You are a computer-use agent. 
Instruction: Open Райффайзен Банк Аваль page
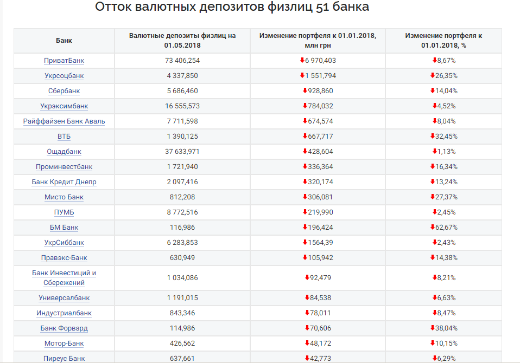point(64,121)
